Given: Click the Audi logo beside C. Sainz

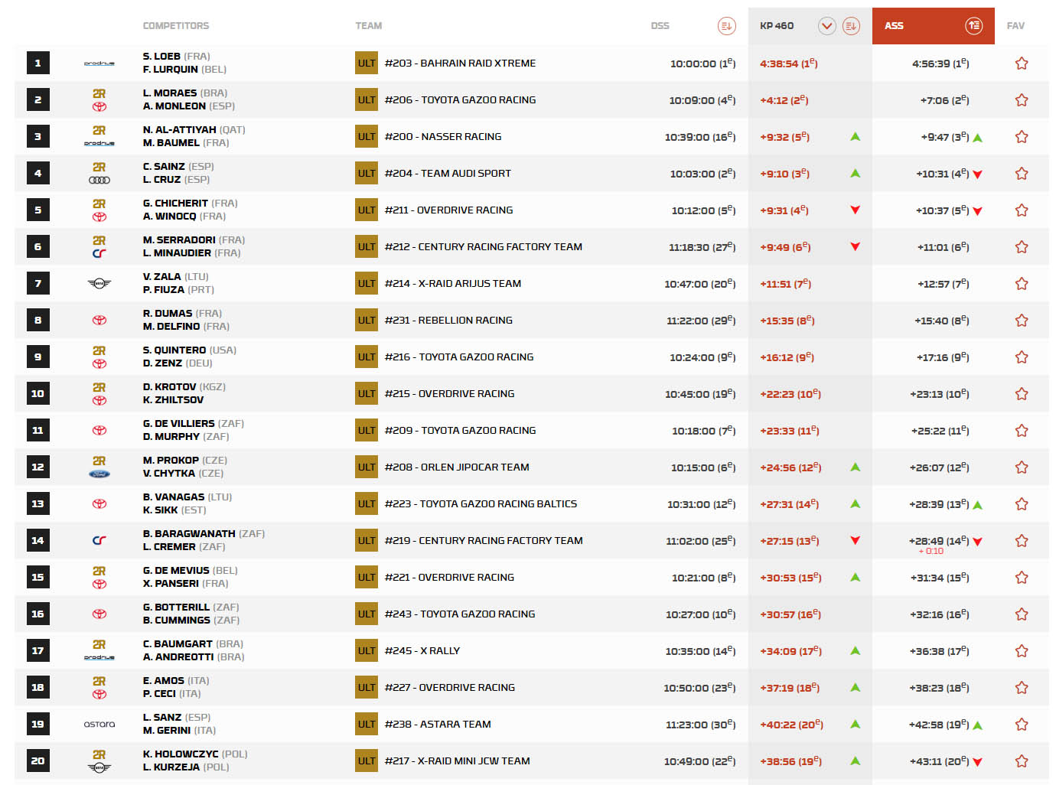Looking at the screenshot, I should (x=99, y=181).
